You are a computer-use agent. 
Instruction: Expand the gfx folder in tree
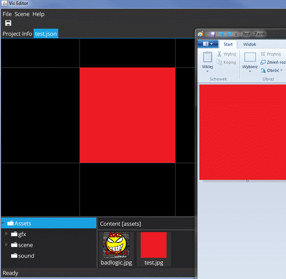click(6, 234)
